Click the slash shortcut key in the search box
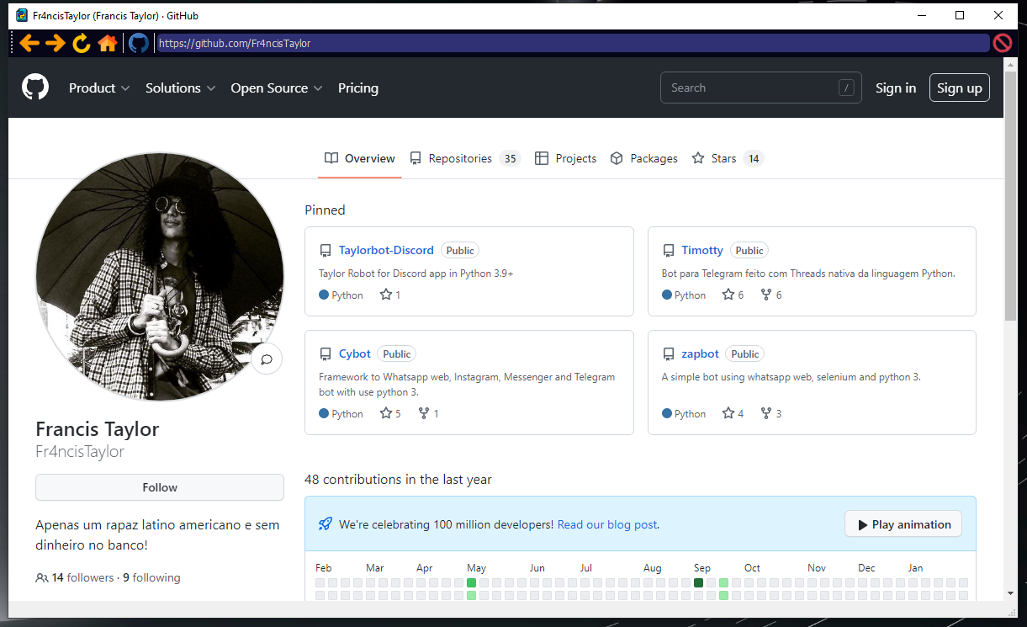Image resolution: width=1027 pixels, height=627 pixels. click(x=846, y=88)
